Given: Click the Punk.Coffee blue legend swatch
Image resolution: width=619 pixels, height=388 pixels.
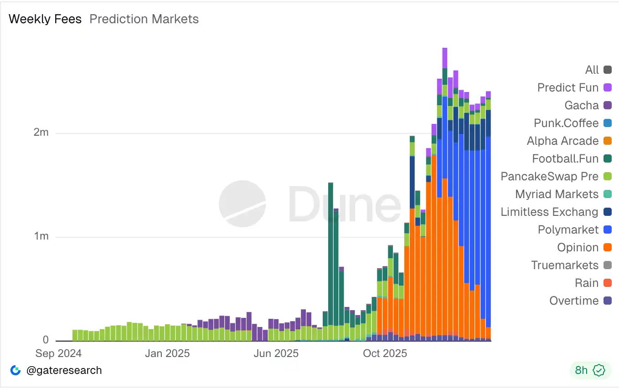Looking at the screenshot, I should point(607,123).
